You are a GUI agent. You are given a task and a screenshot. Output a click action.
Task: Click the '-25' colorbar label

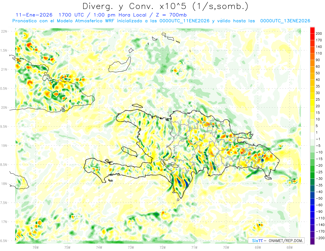tap(320, 172)
